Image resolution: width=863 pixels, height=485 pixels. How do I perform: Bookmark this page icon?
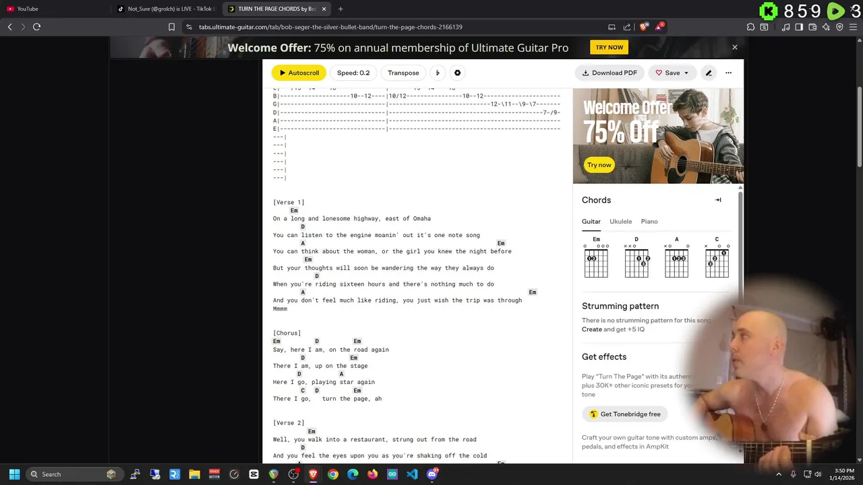click(171, 27)
